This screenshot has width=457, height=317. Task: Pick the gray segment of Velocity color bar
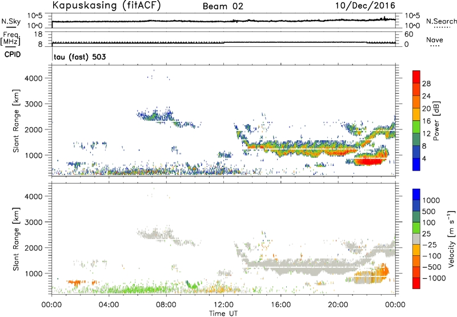(416, 239)
